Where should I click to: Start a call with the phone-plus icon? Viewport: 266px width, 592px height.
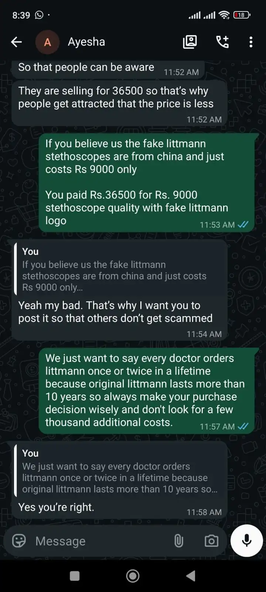(222, 42)
